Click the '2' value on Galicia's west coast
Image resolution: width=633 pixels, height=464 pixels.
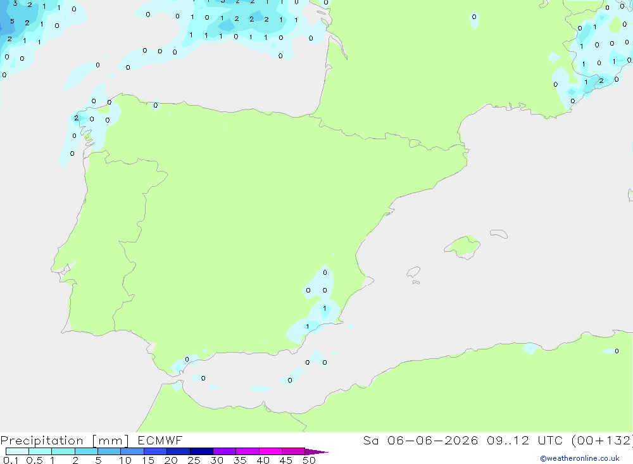tap(77, 118)
